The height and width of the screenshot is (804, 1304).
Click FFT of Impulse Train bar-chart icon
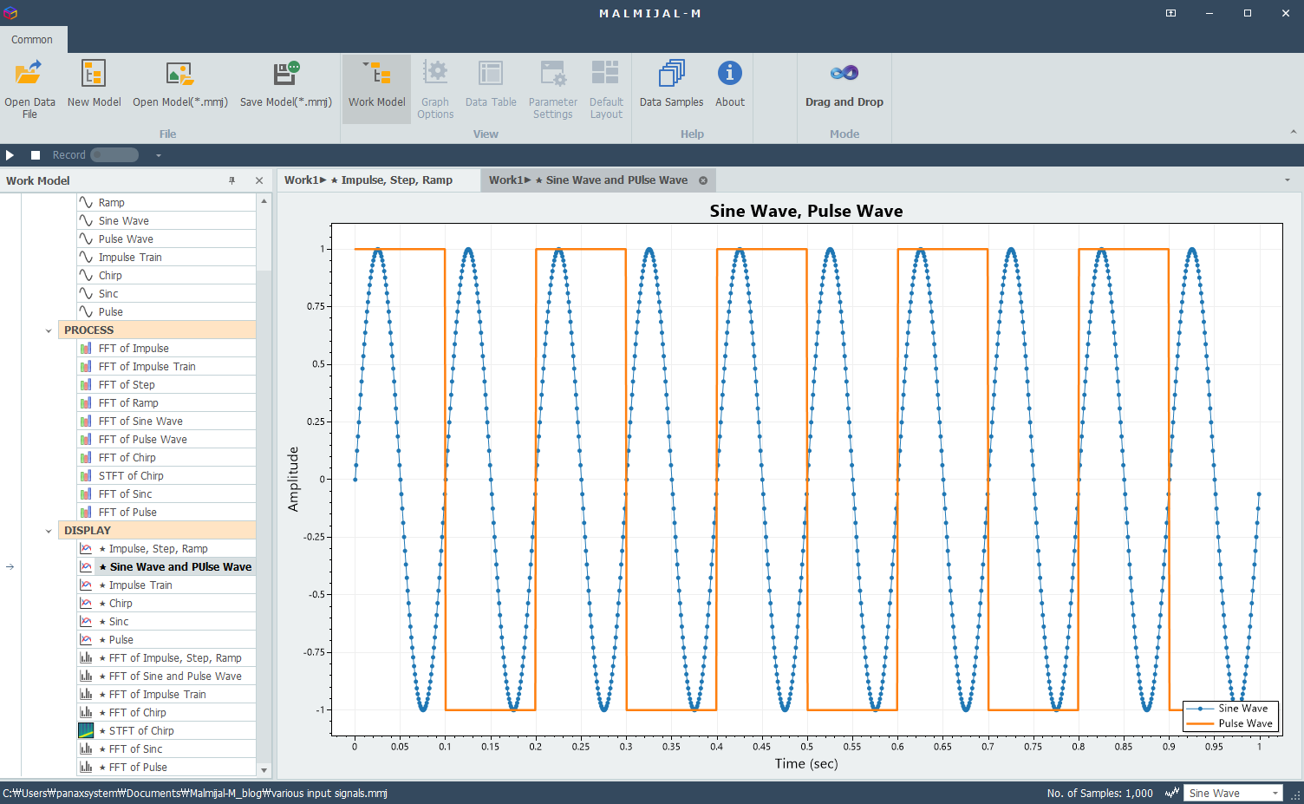pyautogui.click(x=86, y=695)
